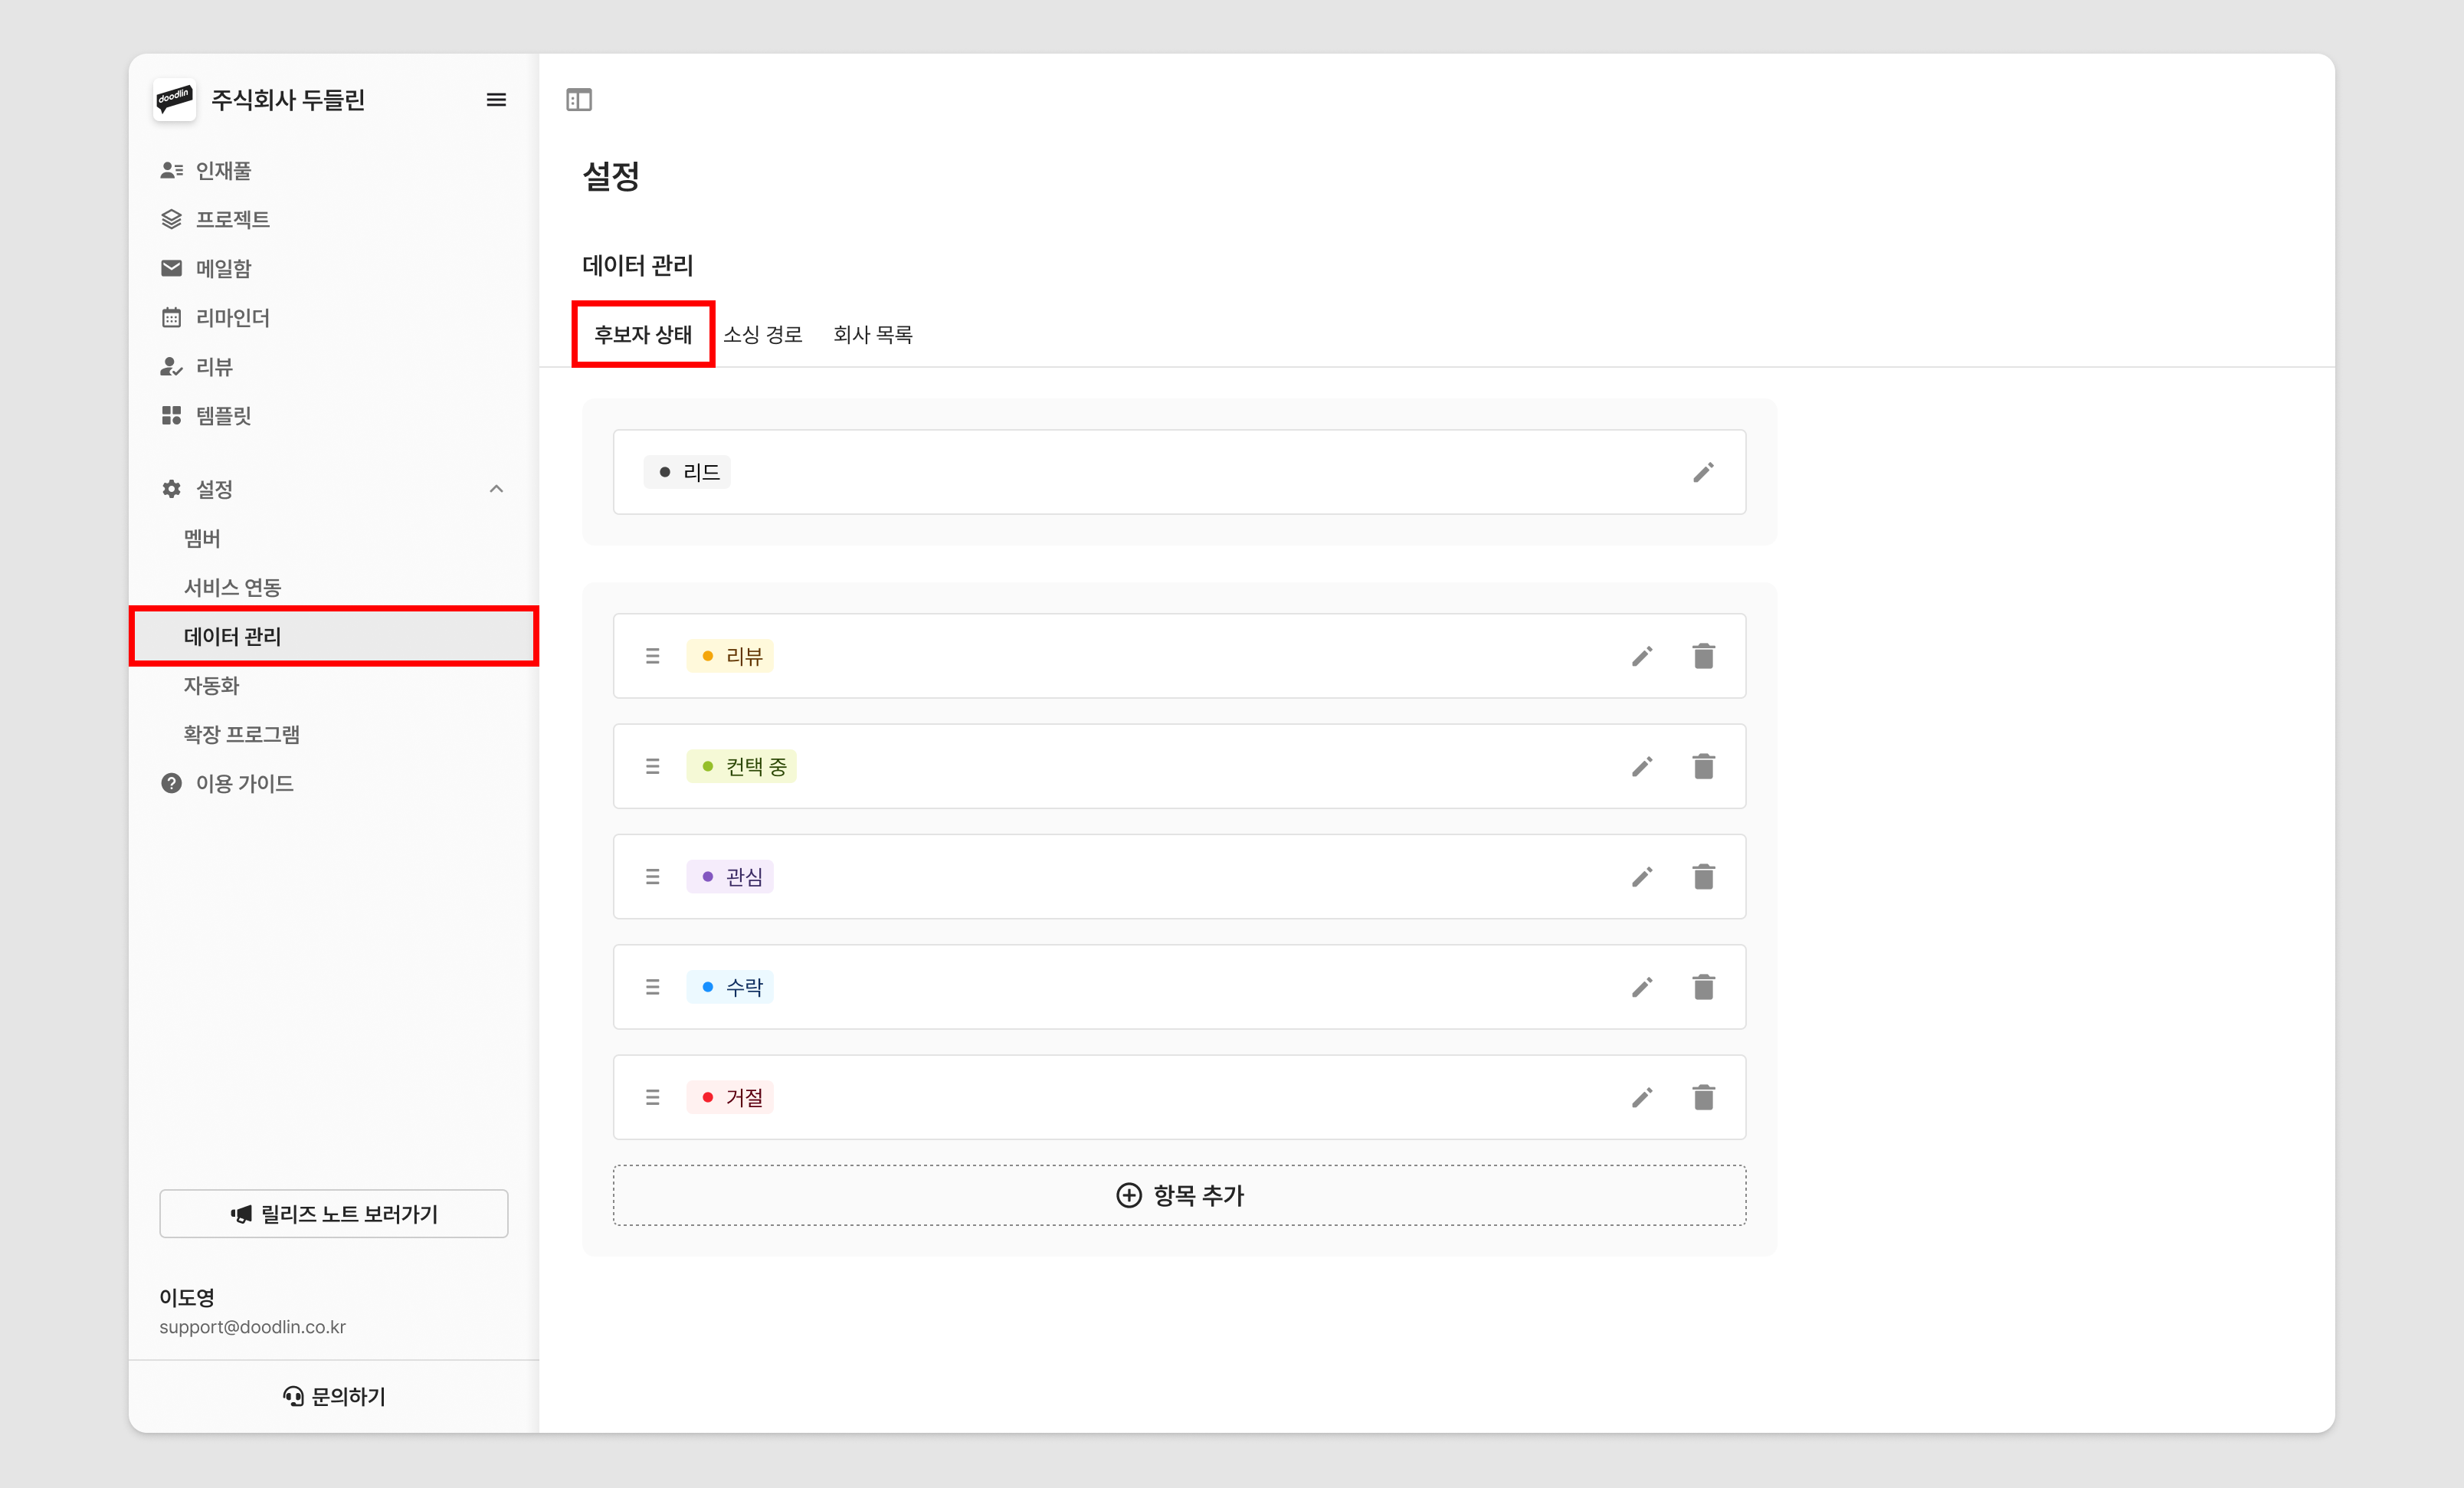Edit the 컨택 중 status with pencil icon
The width and height of the screenshot is (2464, 1488).
1641,766
